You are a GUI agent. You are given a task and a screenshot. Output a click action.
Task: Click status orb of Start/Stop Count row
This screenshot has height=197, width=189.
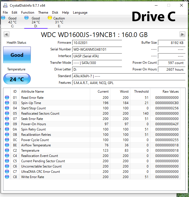pyautogui.click(x=7, y=108)
